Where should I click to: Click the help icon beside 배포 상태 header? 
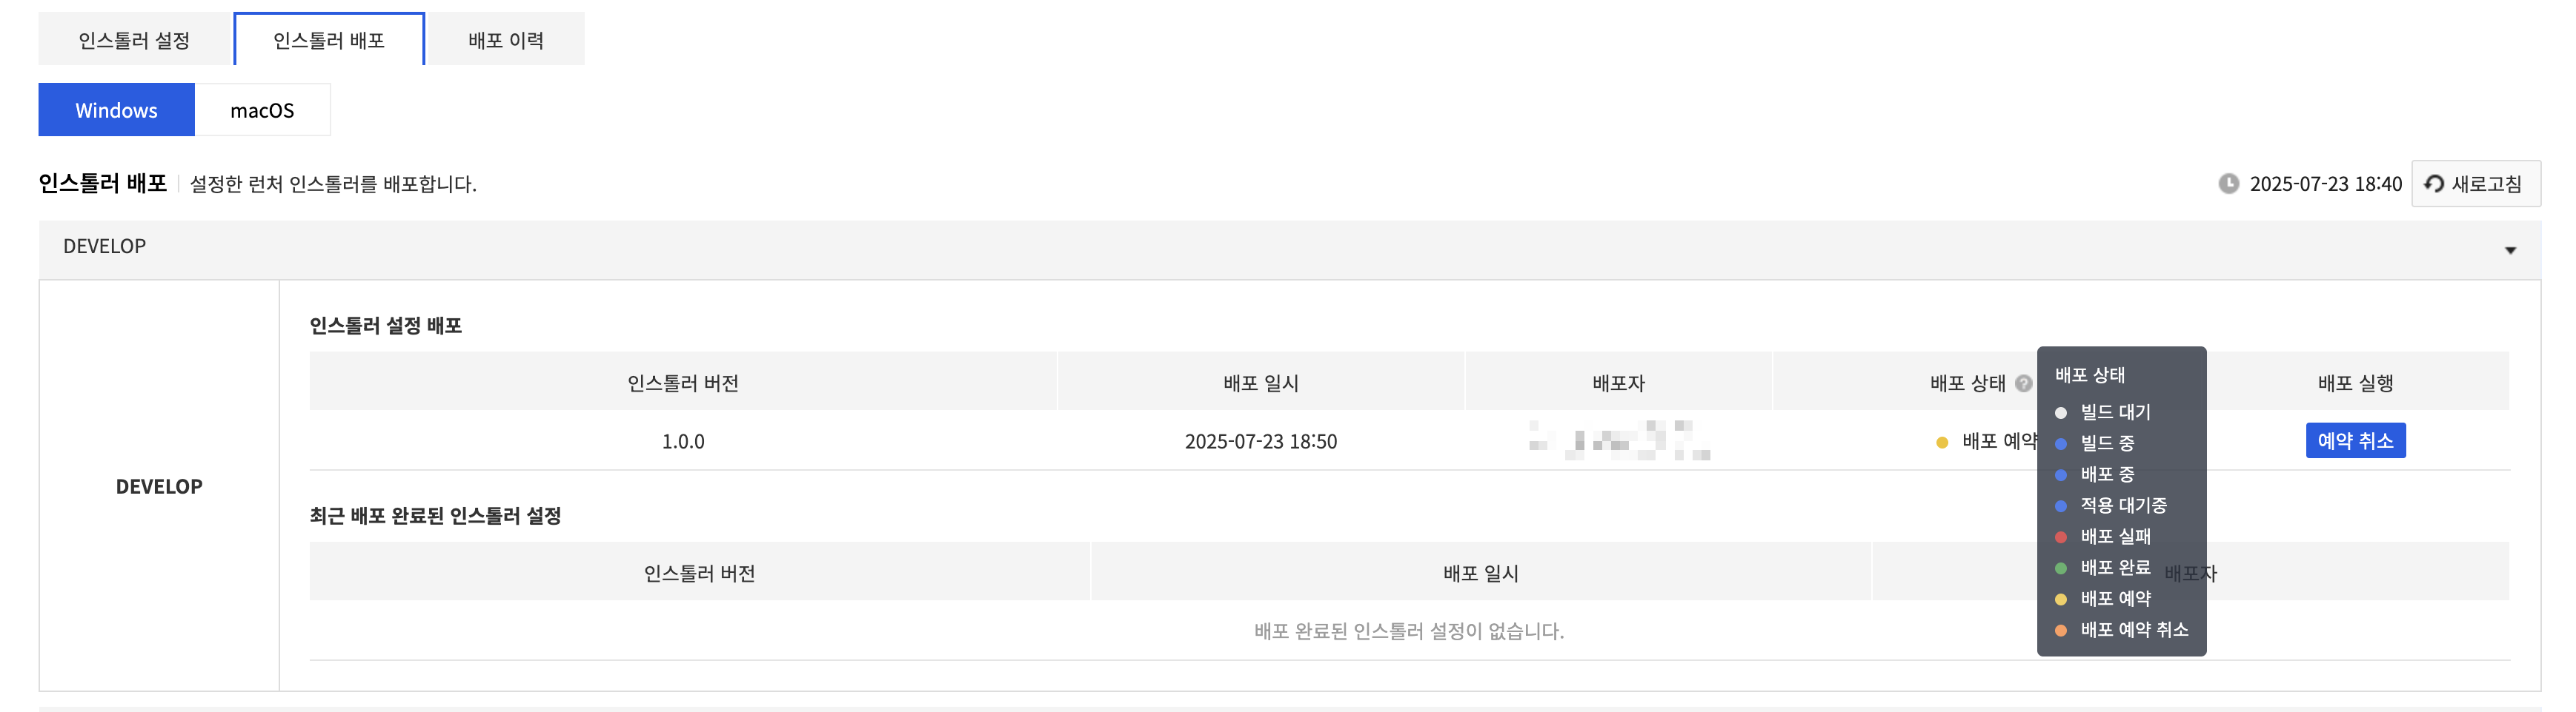pyautogui.click(x=2023, y=383)
